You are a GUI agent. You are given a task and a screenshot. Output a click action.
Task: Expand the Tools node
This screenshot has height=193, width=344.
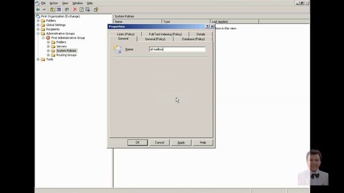point(38,60)
